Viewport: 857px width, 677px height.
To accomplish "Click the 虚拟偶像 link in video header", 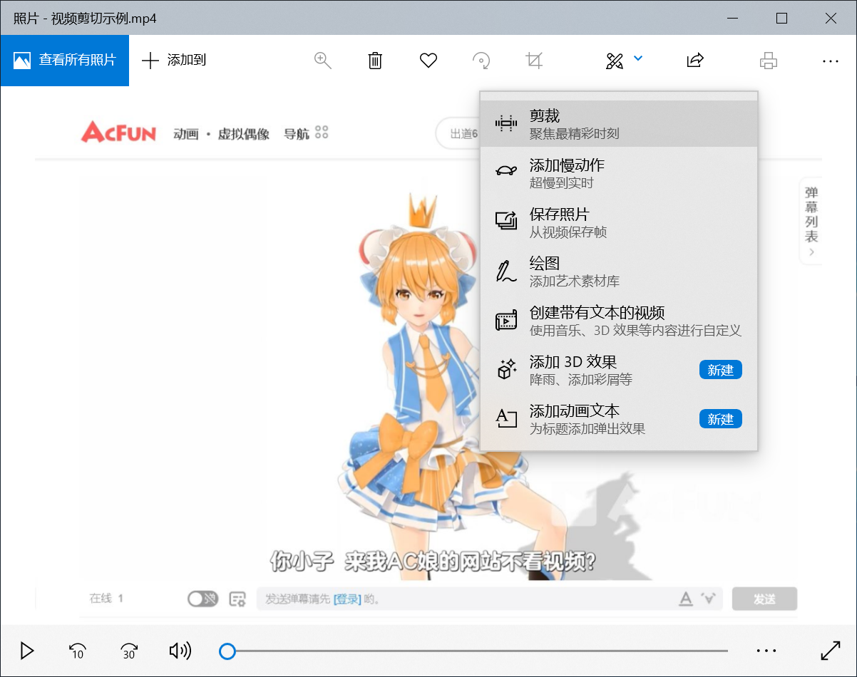I will coord(244,134).
